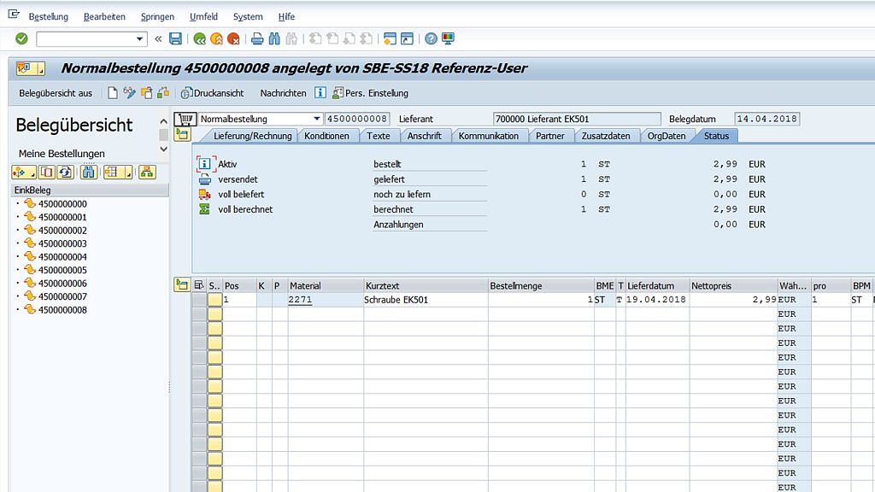Switch to the Konditionen tab
This screenshot has width=875, height=492.
point(326,136)
